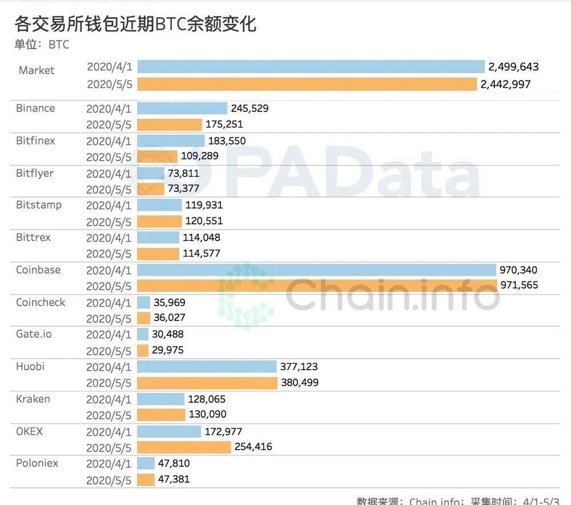This screenshot has width=571, height=505.
Task: Click the chart title text
Action: click(135, 24)
